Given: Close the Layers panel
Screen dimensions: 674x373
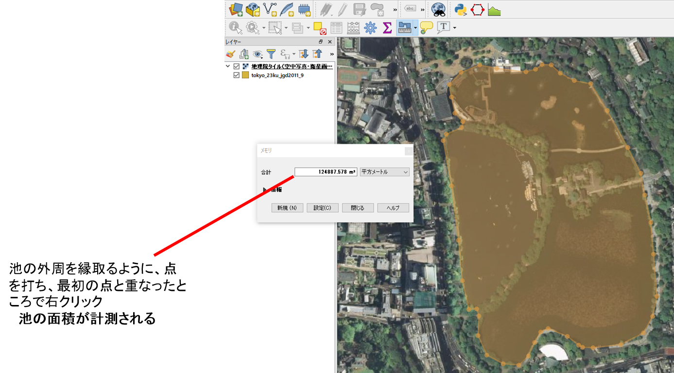Looking at the screenshot, I should coord(330,42).
